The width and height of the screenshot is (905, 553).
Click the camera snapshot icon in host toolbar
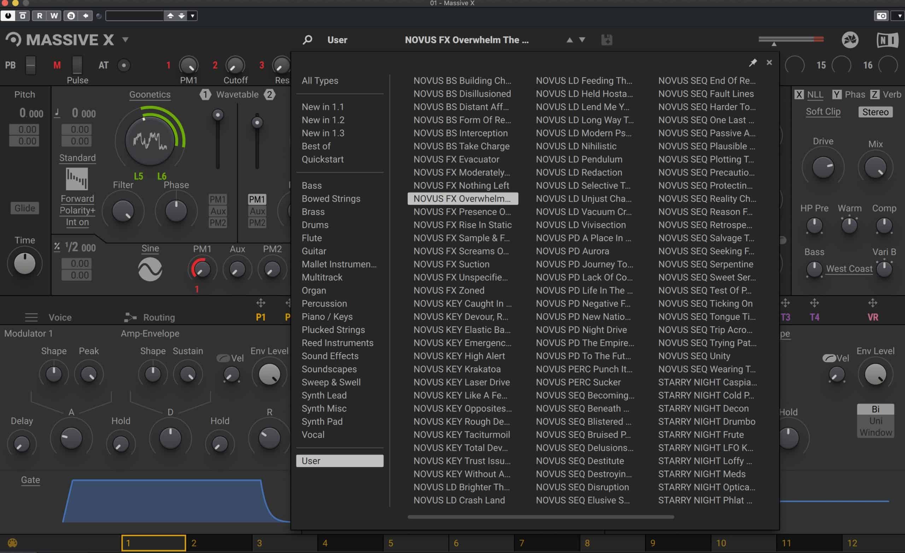click(882, 16)
